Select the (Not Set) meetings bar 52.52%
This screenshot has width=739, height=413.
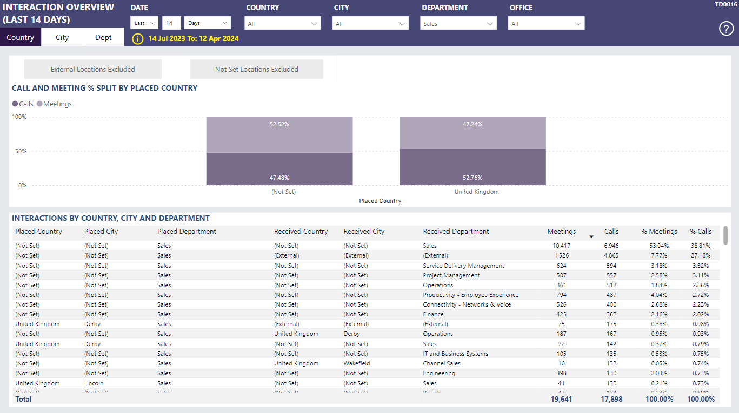tap(279, 134)
